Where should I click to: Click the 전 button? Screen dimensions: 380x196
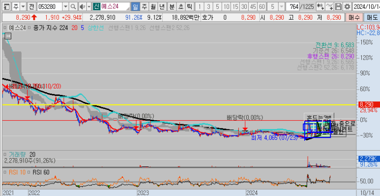pos(31,6)
